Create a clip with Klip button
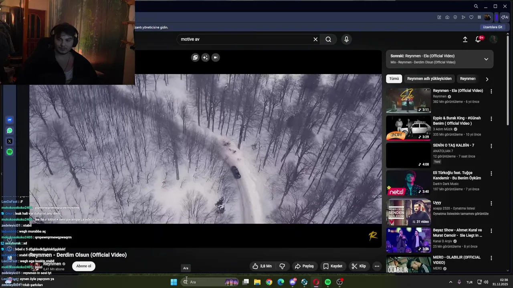 pyautogui.click(x=359, y=266)
